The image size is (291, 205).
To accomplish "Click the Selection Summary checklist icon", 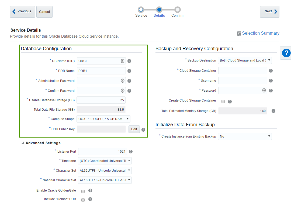I will 239,34.
